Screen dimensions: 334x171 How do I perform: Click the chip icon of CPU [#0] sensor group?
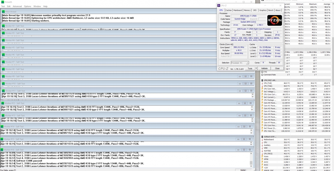pyautogui.click(x=263, y=80)
